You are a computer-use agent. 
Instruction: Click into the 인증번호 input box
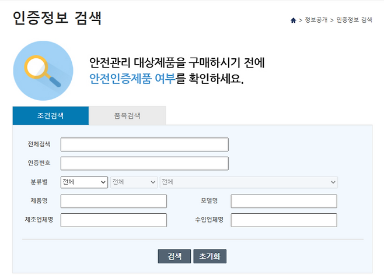pos(144,164)
